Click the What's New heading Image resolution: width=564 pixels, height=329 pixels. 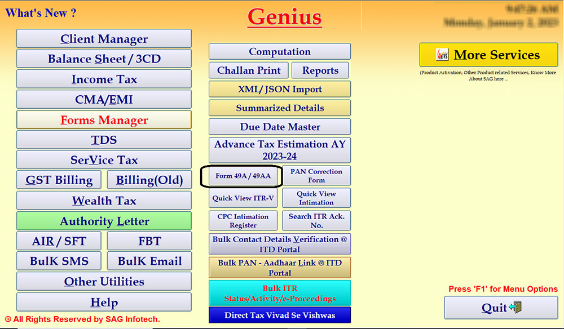click(x=41, y=12)
